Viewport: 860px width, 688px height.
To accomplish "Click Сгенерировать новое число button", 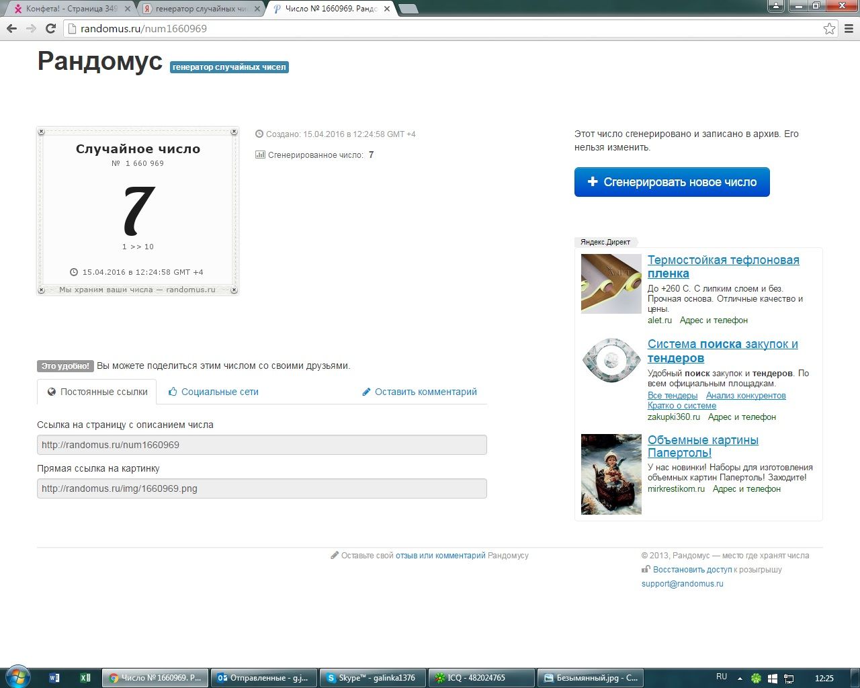I will pos(672,182).
